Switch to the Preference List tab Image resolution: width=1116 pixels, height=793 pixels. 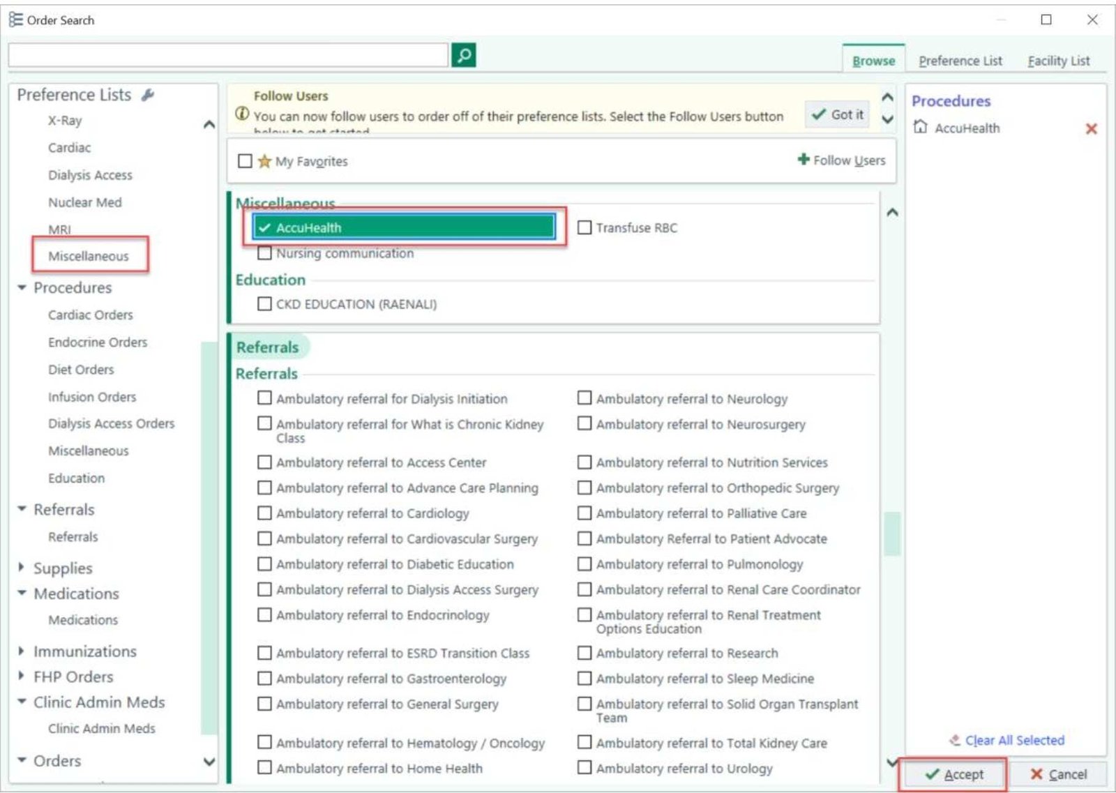click(x=960, y=61)
